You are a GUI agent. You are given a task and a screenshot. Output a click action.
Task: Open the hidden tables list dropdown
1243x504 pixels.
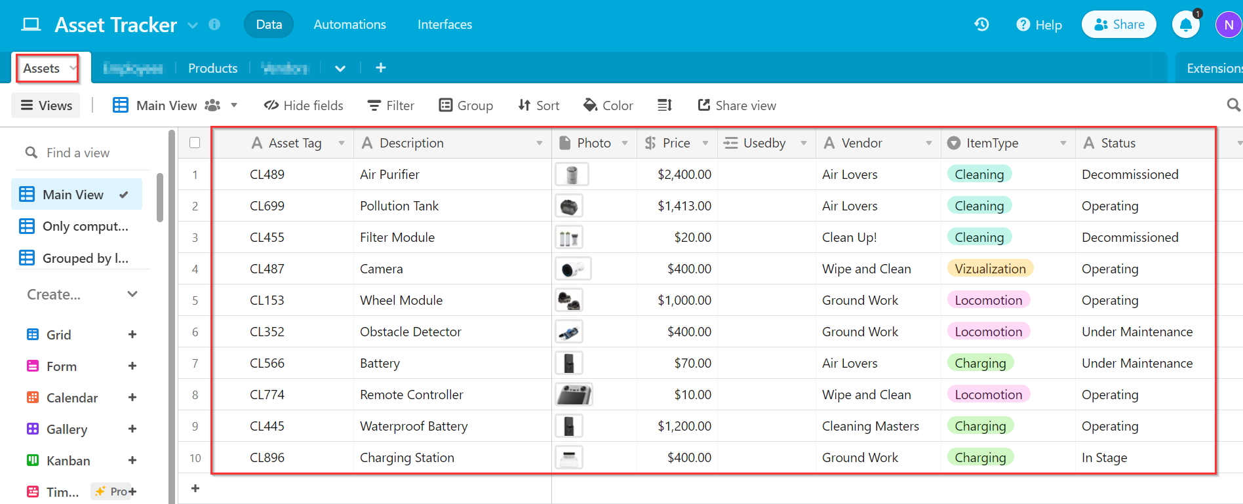pos(340,68)
